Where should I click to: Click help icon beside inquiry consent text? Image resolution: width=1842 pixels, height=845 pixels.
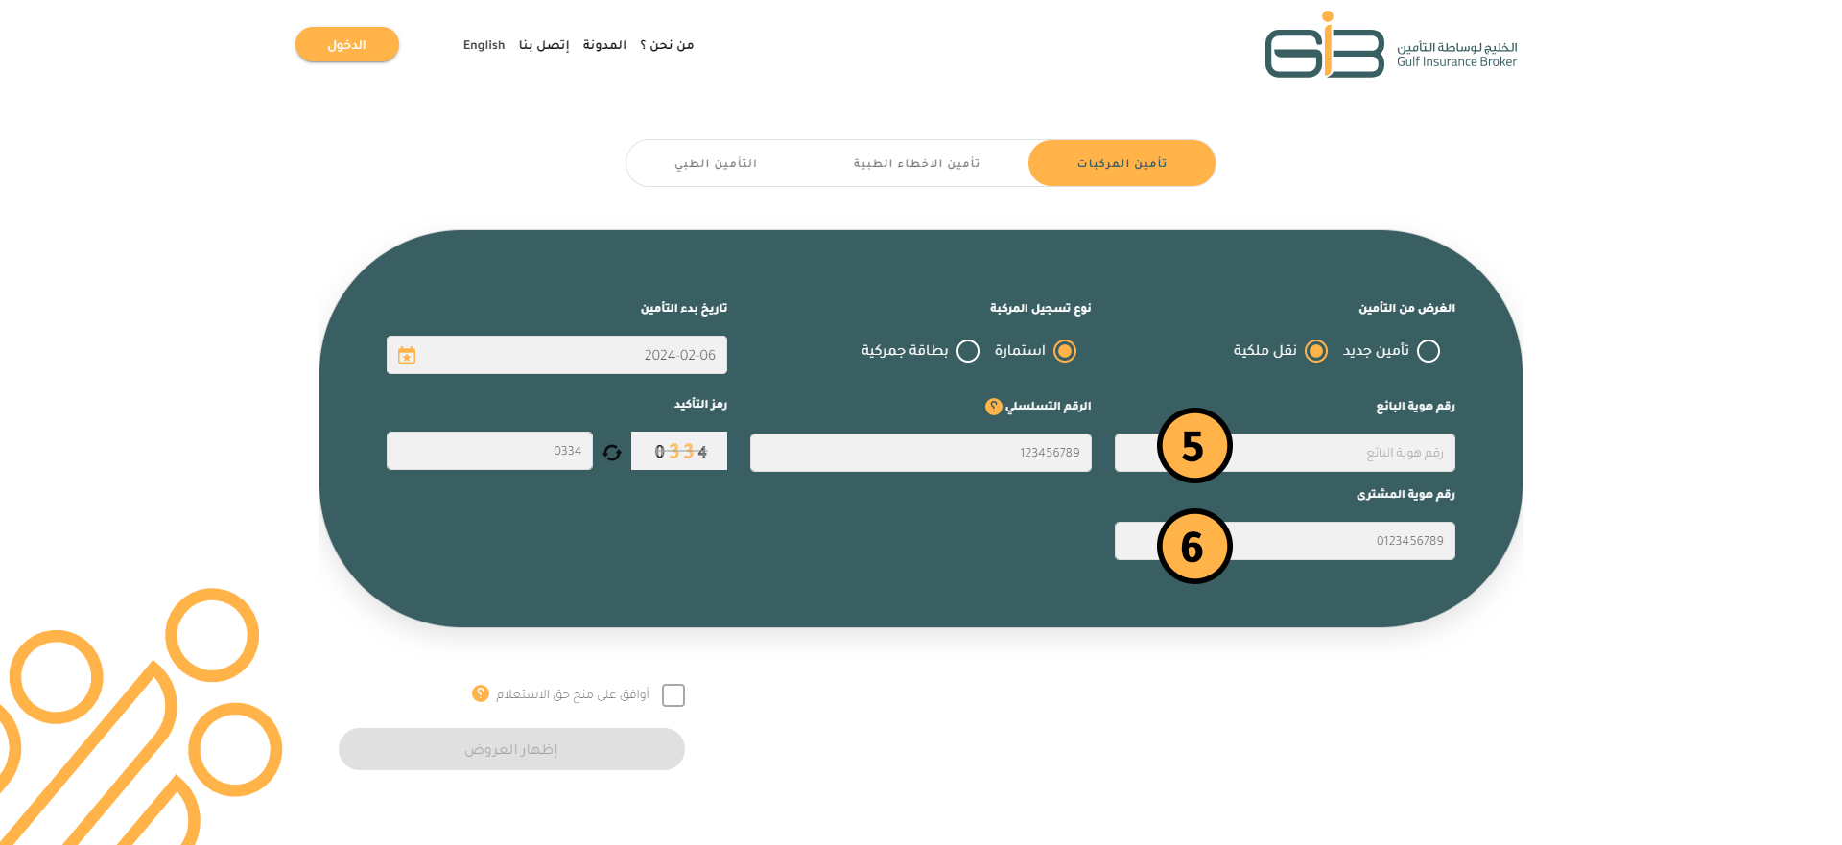[481, 693]
